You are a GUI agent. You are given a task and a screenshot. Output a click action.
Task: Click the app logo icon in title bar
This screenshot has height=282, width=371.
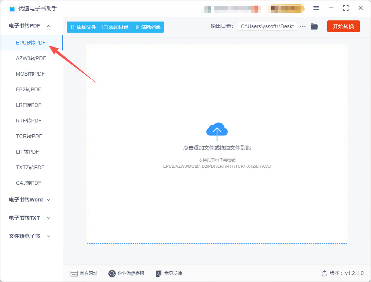(12, 9)
